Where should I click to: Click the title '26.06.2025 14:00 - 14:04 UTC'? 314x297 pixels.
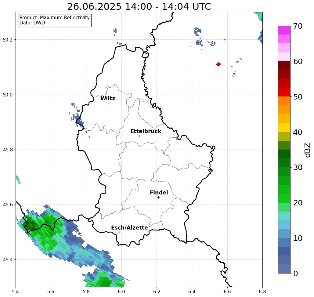tap(139, 6)
